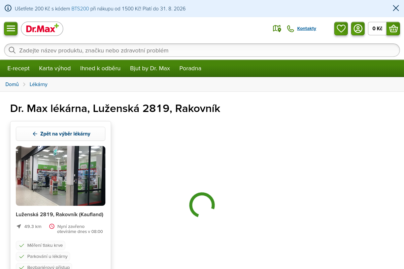Open Bjut by Dr. Max menu item
Image resolution: width=404 pixels, height=269 pixels.
(x=150, y=68)
